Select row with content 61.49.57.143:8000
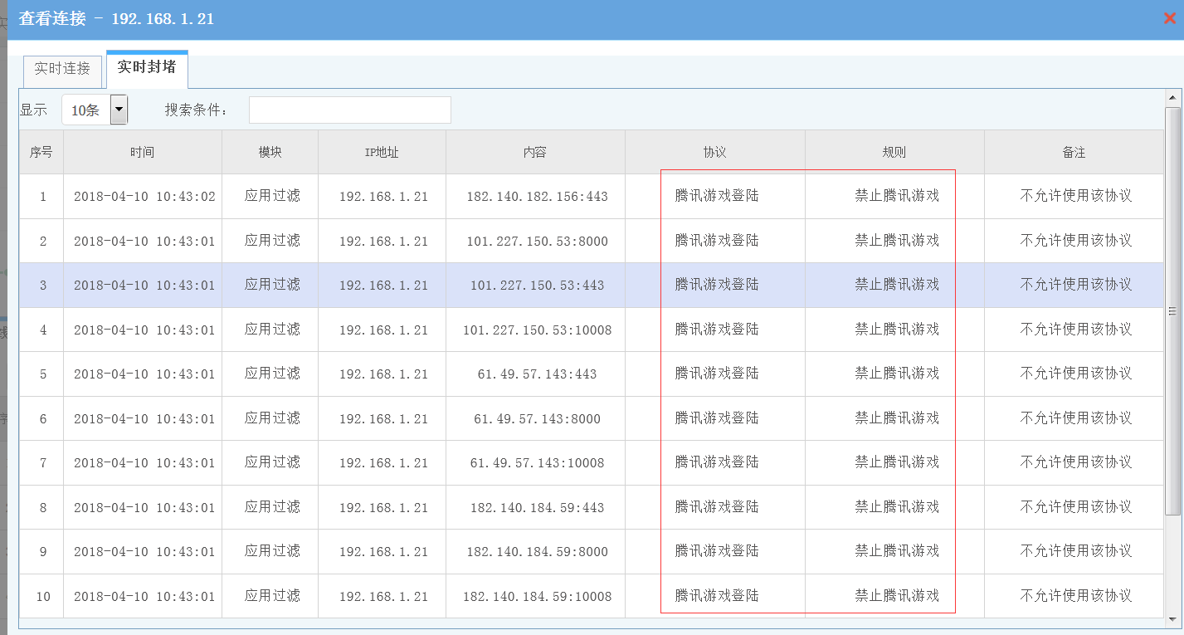 click(x=537, y=419)
